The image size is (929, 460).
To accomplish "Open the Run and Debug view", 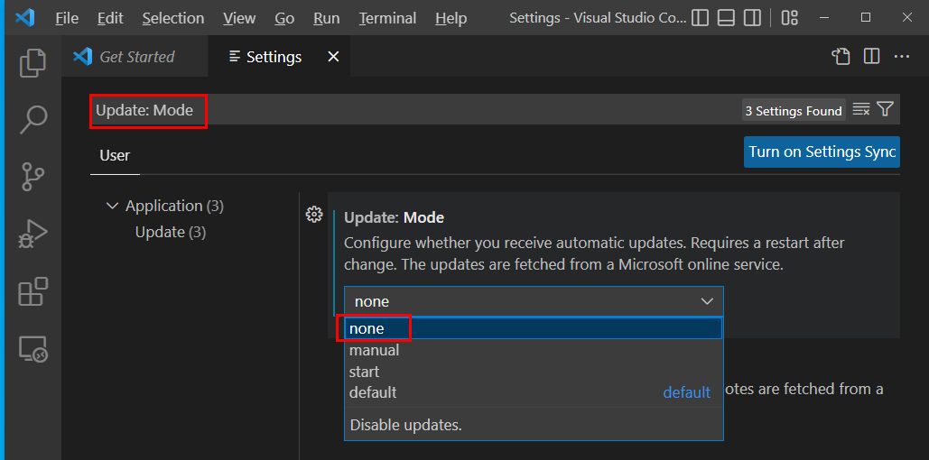I will 33,235.
